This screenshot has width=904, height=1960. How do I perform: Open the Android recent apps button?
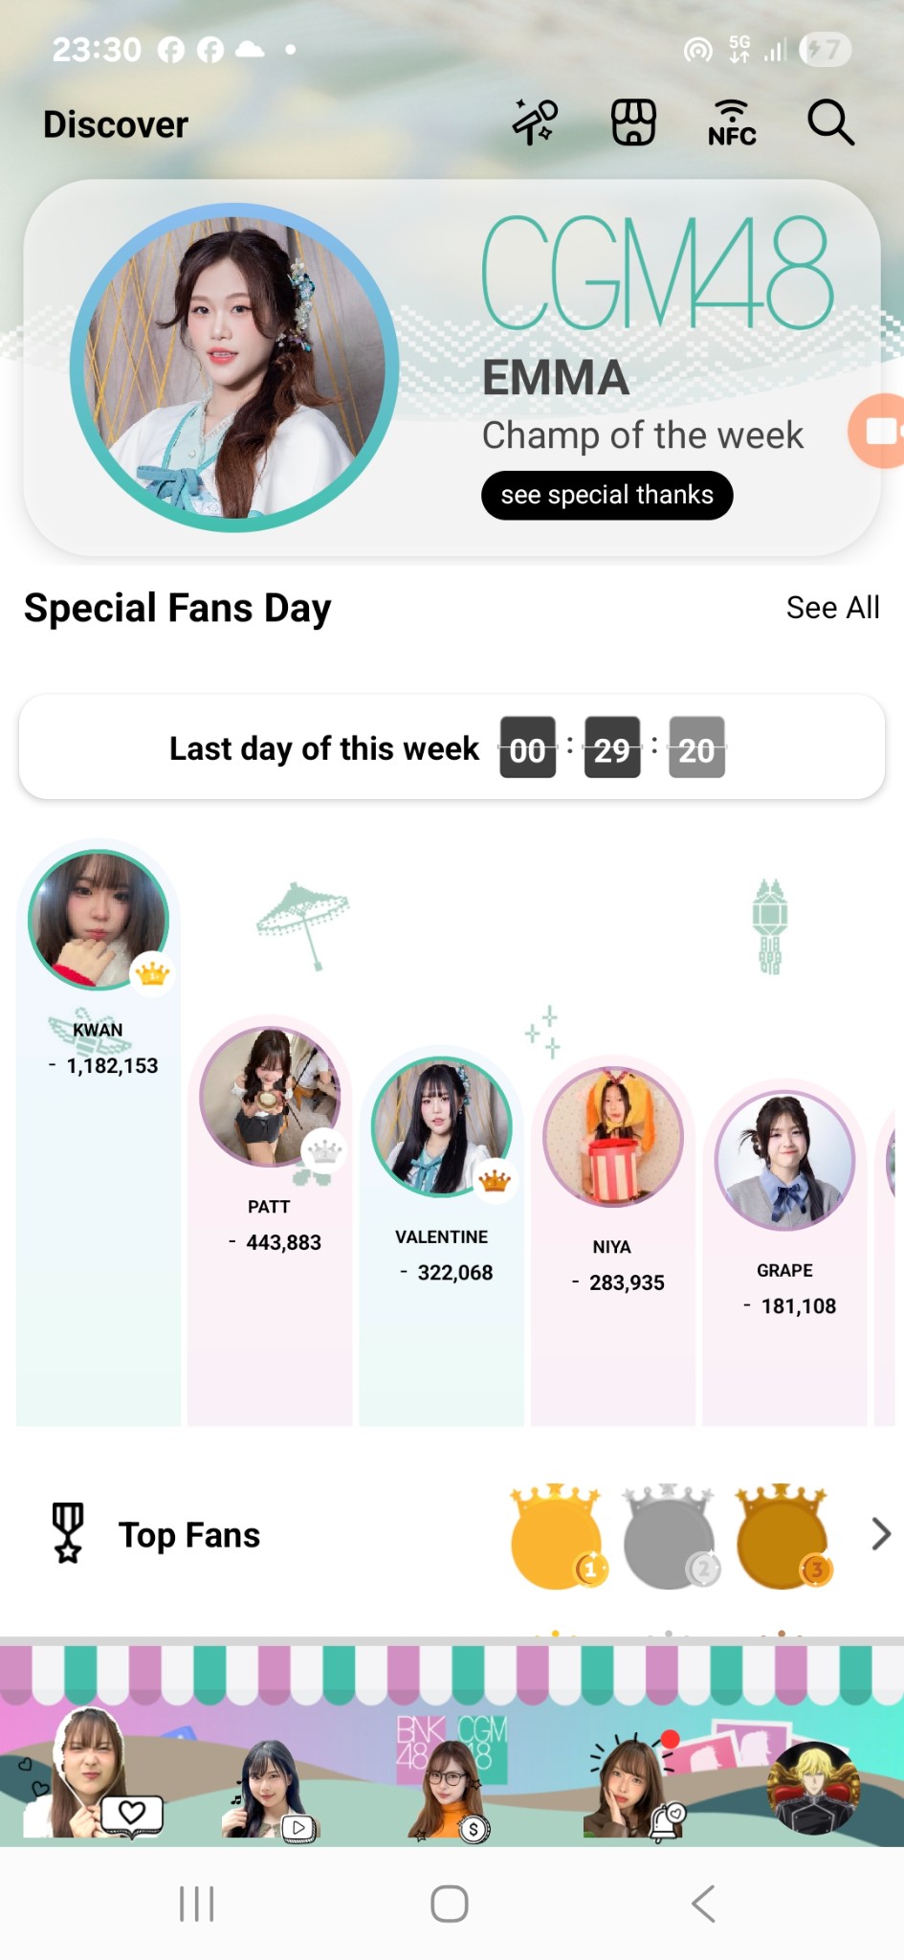click(x=197, y=1904)
